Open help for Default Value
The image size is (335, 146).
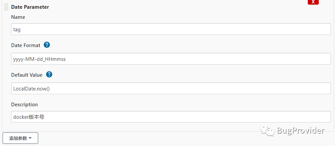(x=49, y=74)
